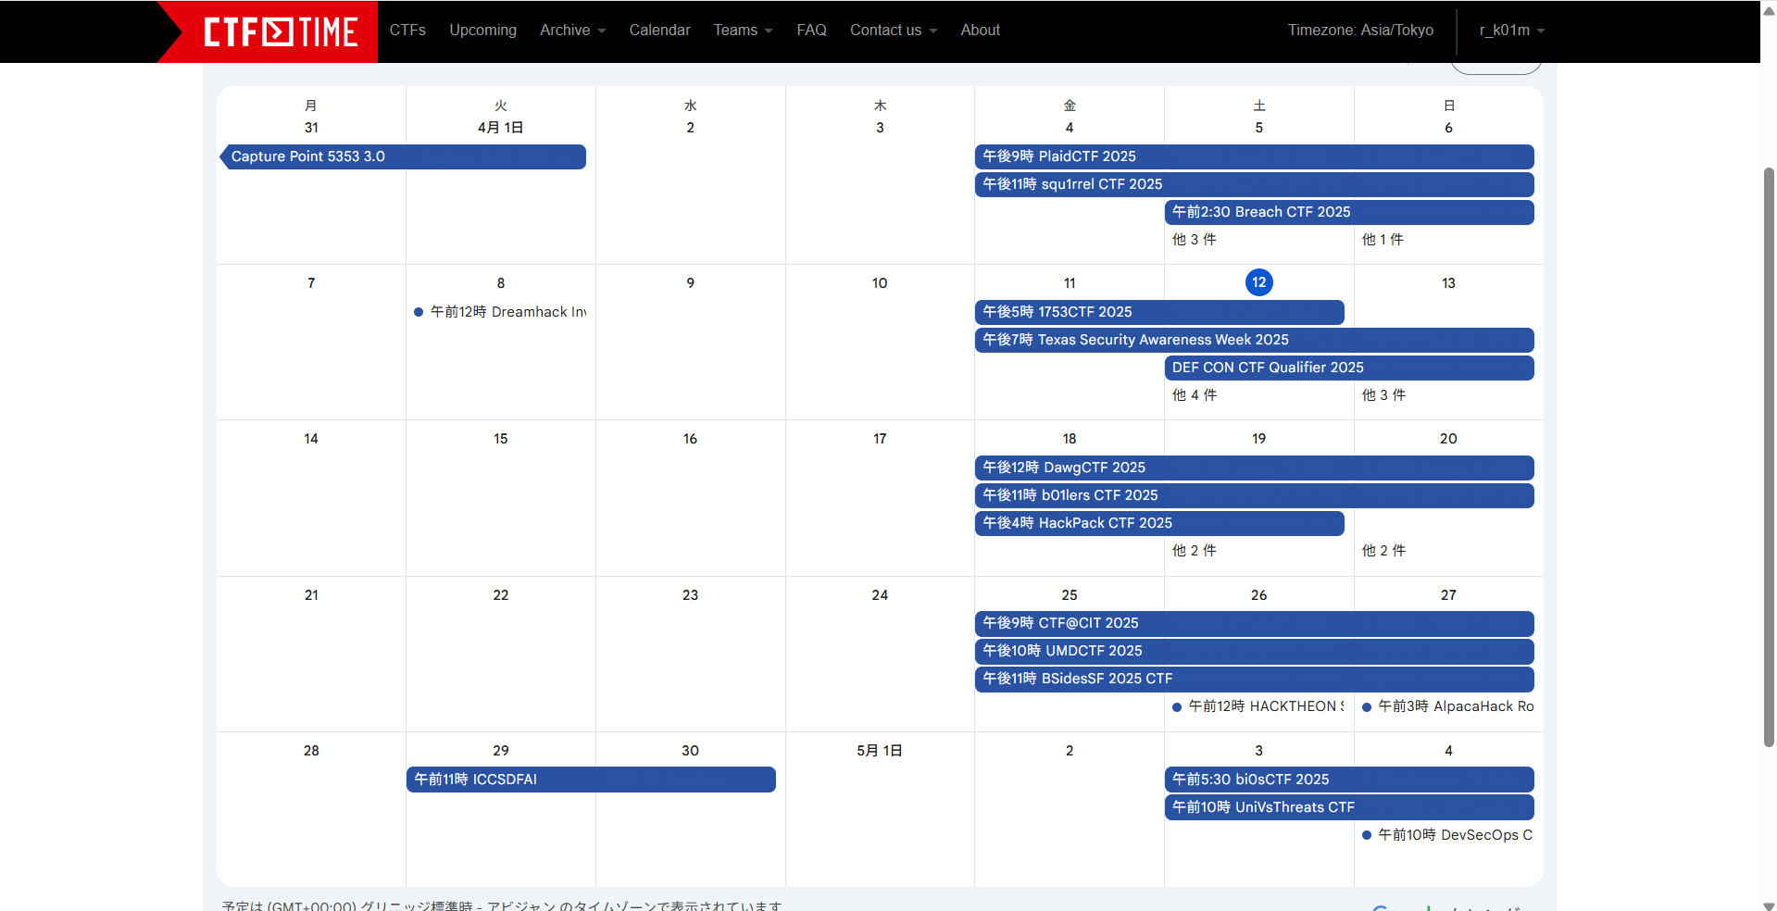
Task: Open the PlaidCTF 2025 event
Action: 1254,156
